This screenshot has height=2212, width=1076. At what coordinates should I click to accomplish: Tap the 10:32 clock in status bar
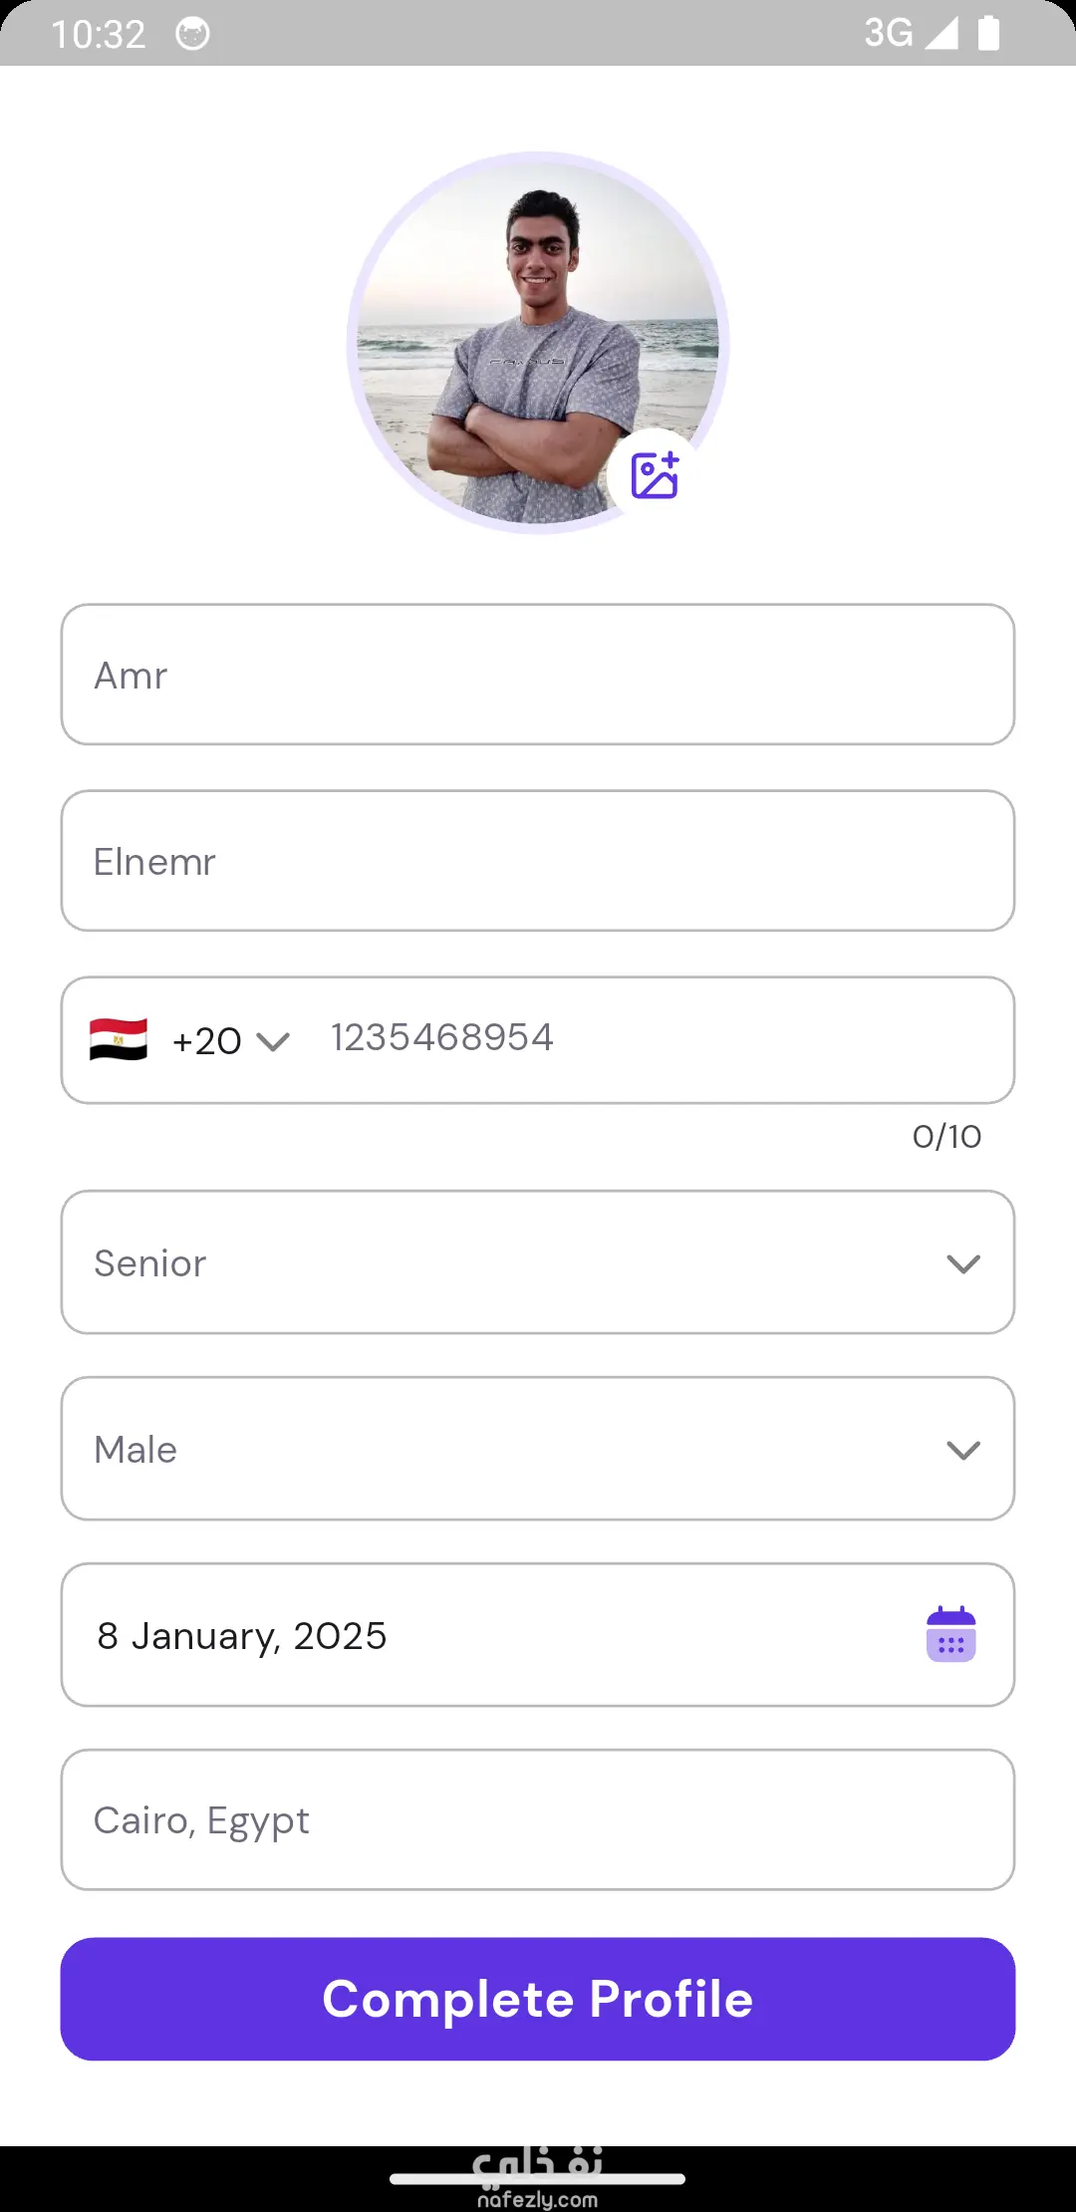(99, 34)
